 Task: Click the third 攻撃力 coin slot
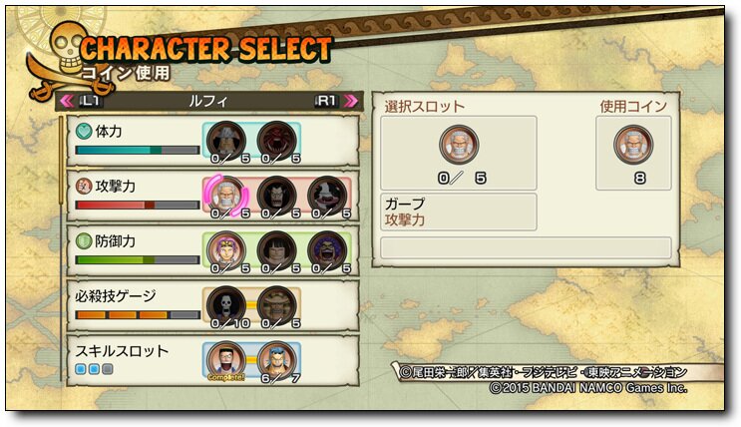(327, 195)
